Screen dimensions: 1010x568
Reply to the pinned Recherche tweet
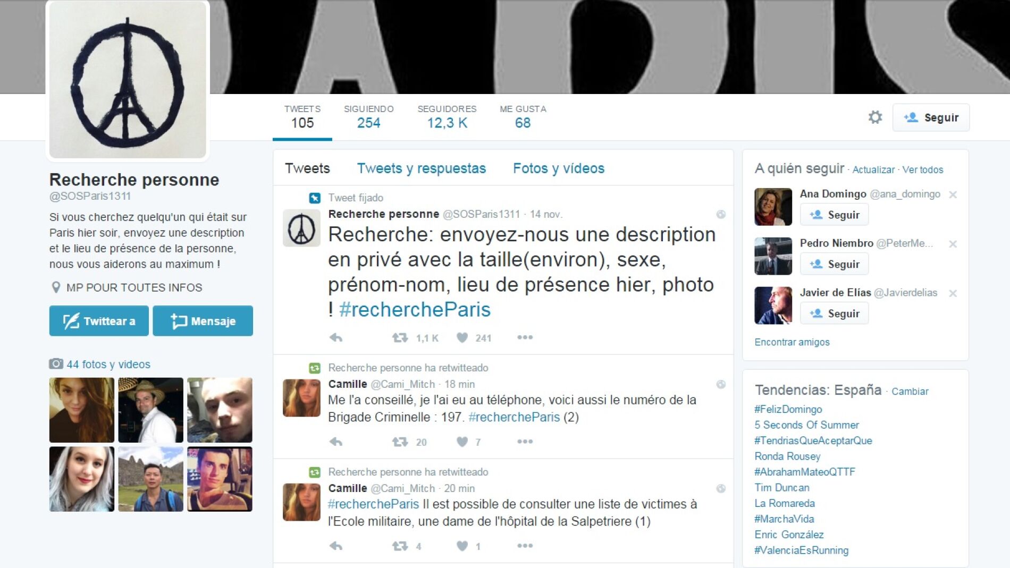pos(336,337)
